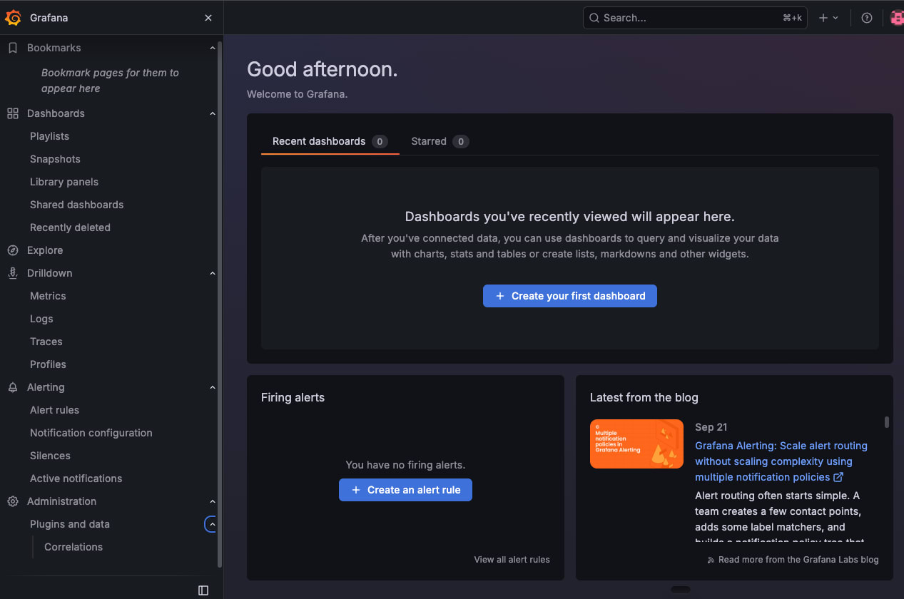
Task: Collapse the Dashboards section
Action: coord(212,113)
